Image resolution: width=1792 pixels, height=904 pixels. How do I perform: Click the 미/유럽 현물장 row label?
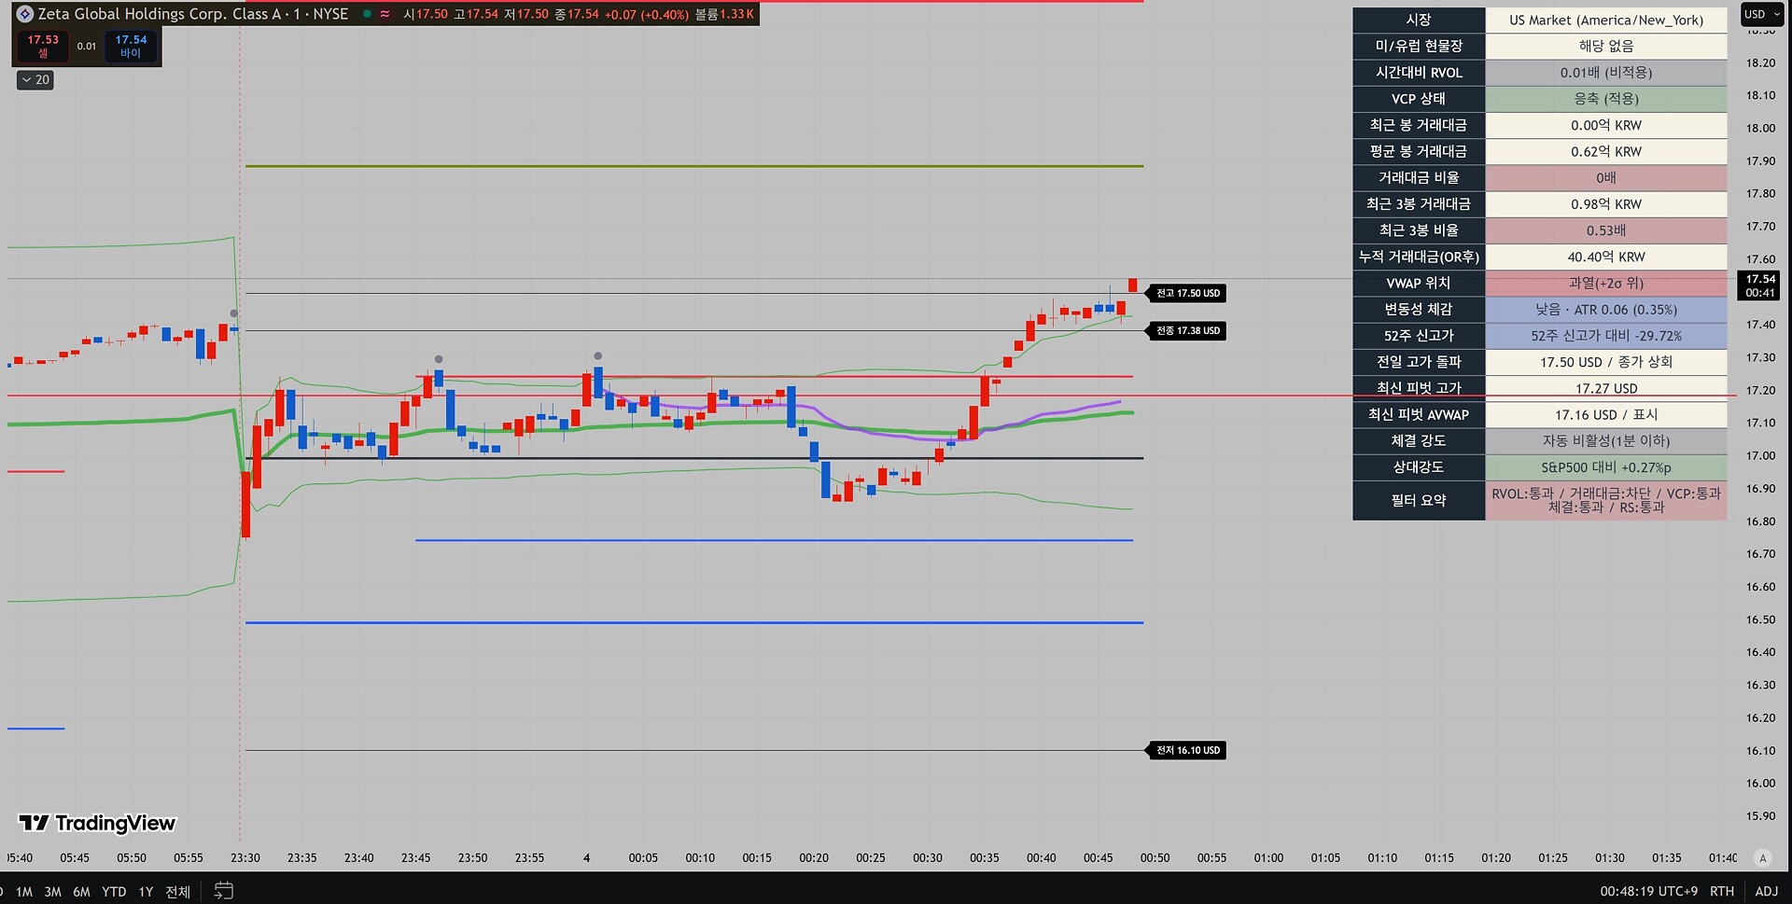click(x=1419, y=46)
